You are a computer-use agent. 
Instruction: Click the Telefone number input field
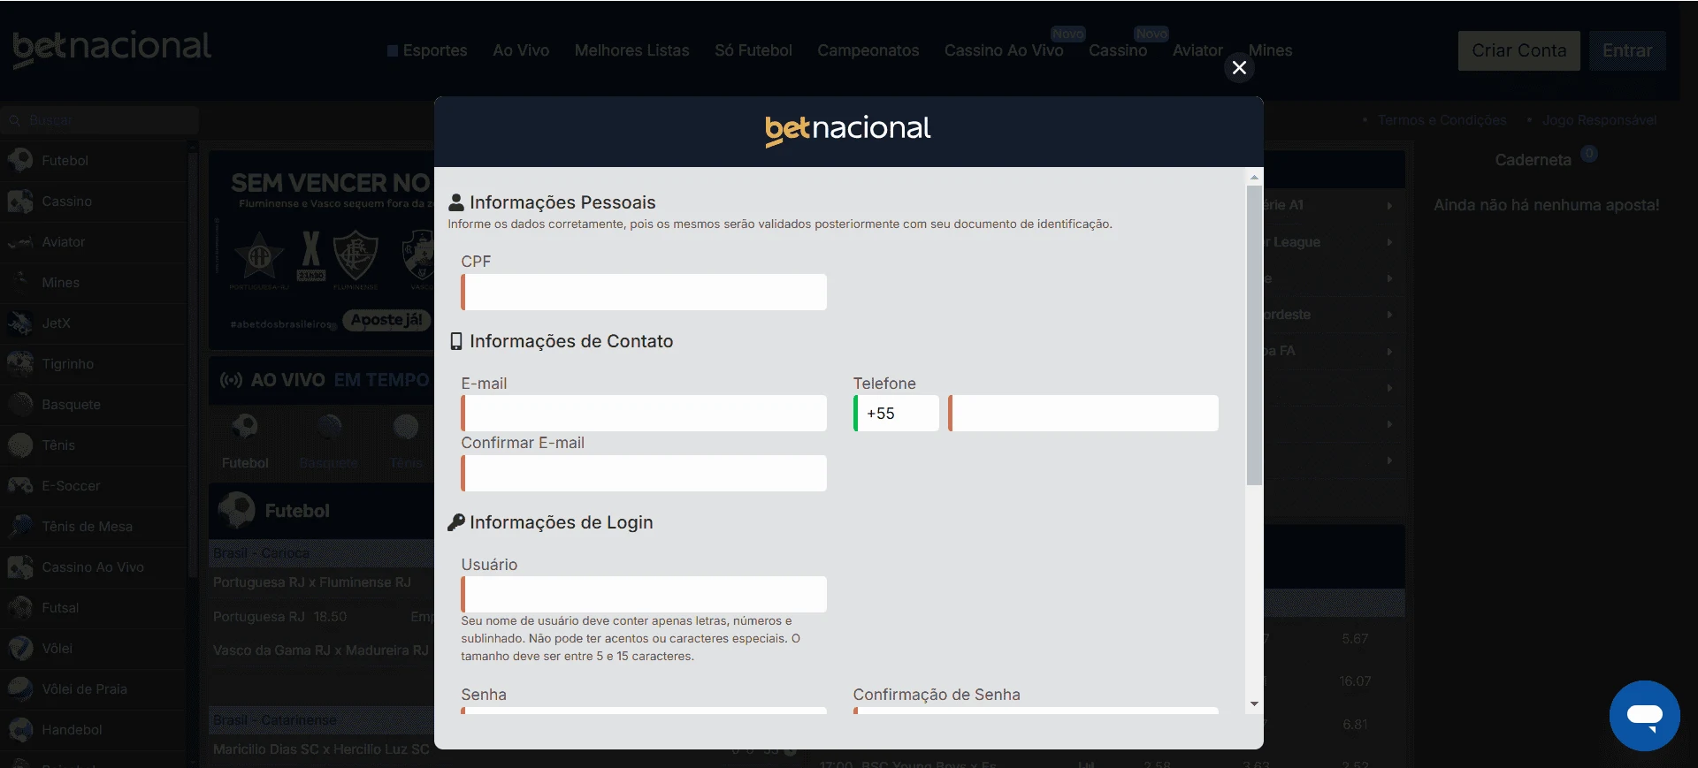[x=1083, y=413]
